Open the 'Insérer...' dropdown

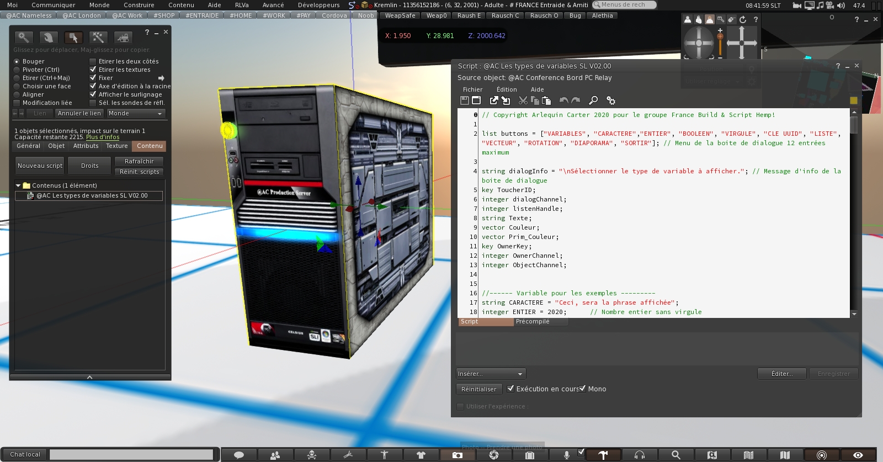click(x=491, y=374)
